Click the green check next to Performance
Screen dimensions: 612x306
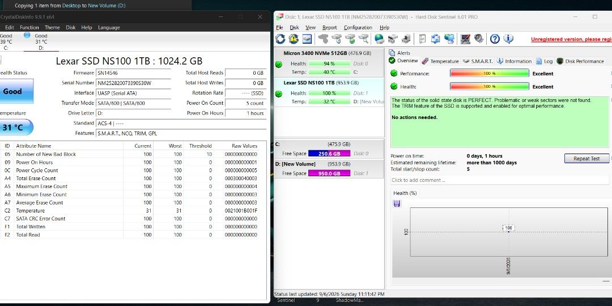click(x=394, y=73)
